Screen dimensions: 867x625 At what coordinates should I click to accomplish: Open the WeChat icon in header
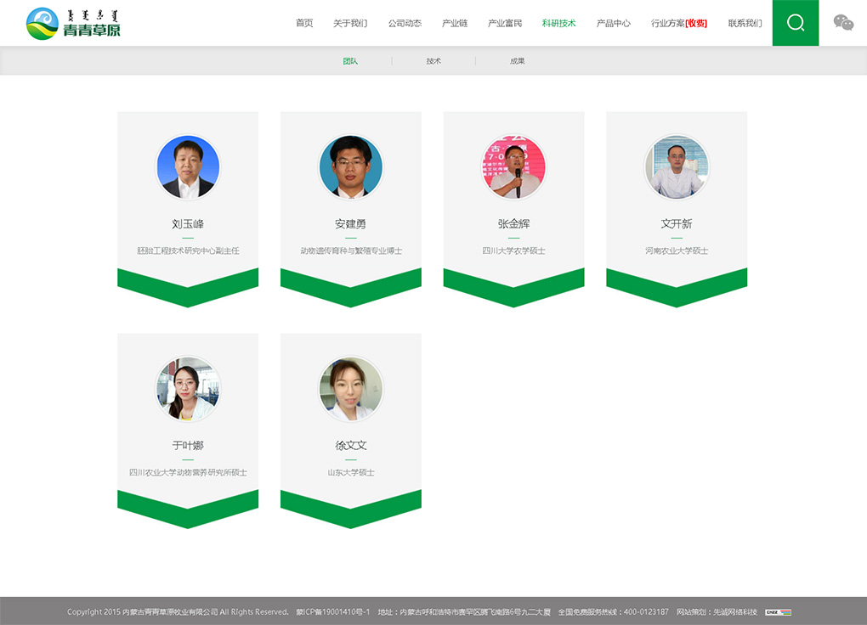pos(843,23)
